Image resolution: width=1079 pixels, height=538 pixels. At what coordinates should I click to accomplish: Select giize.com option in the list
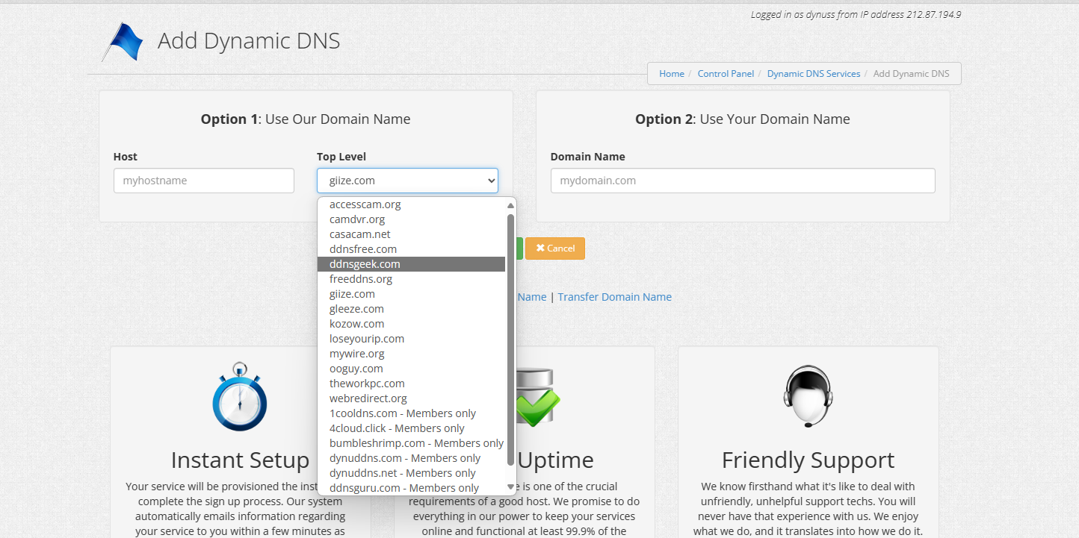tap(411, 294)
